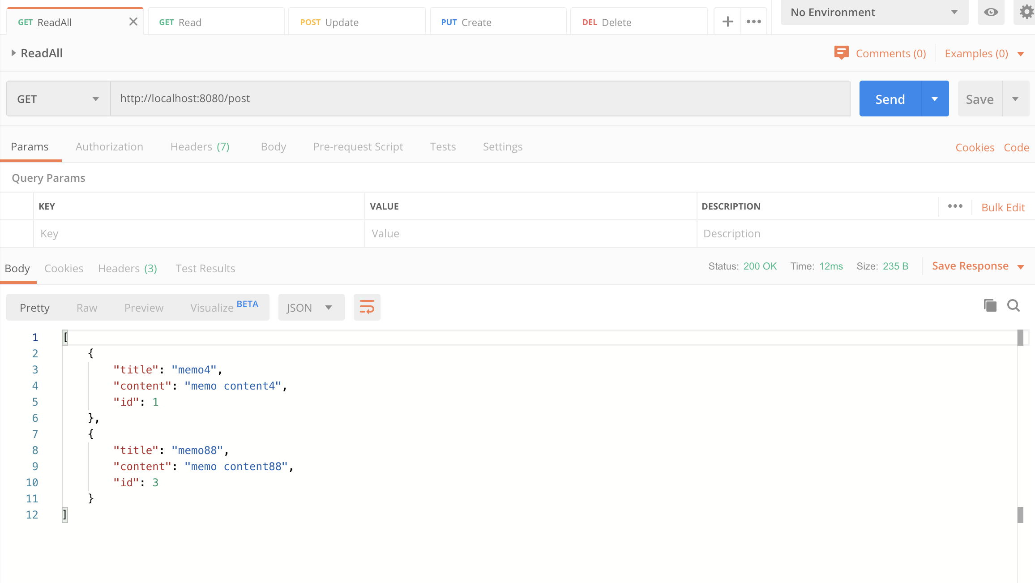Click the environment quick look eye icon
The width and height of the screenshot is (1035, 583).
coord(991,12)
